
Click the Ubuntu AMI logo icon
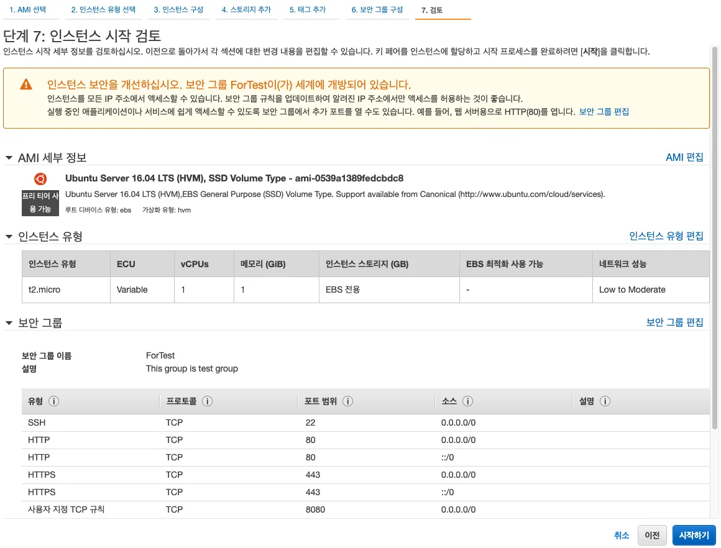pyautogui.click(x=40, y=178)
